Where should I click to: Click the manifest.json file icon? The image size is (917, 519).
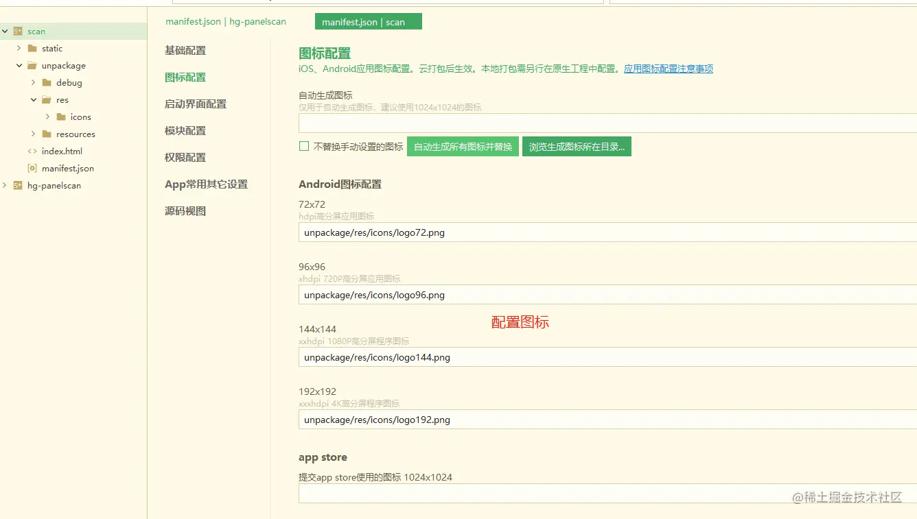(x=32, y=169)
